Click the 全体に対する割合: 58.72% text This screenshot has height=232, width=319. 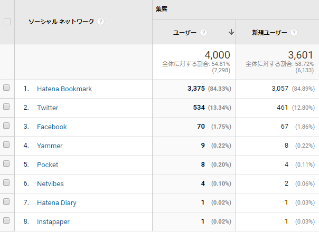(279, 64)
